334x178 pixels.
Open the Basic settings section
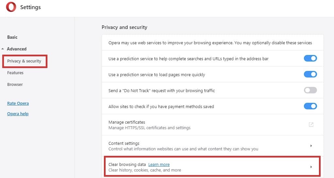click(12, 37)
